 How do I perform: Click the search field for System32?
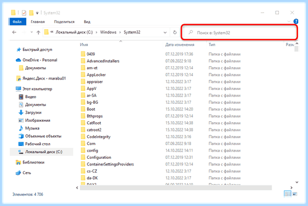239,33
